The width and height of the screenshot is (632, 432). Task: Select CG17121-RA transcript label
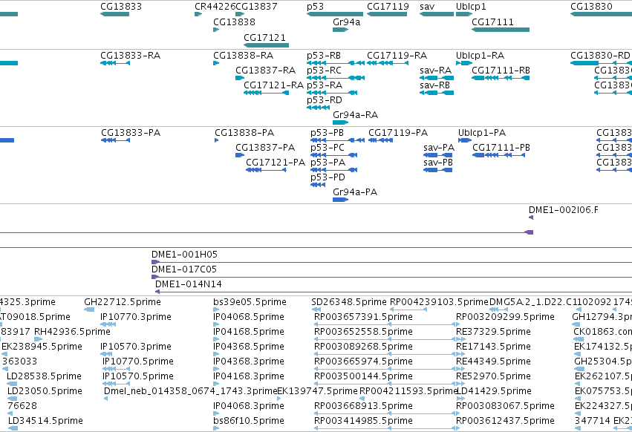tap(274, 85)
